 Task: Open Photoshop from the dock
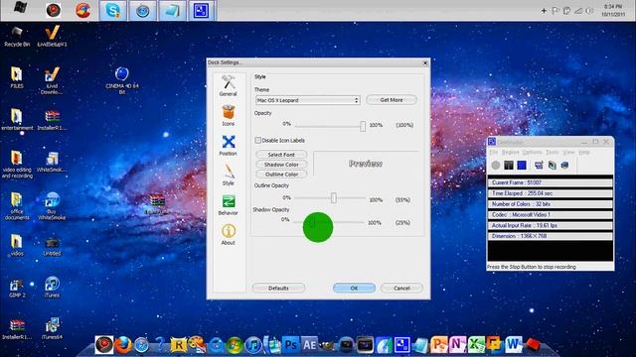tap(290, 345)
